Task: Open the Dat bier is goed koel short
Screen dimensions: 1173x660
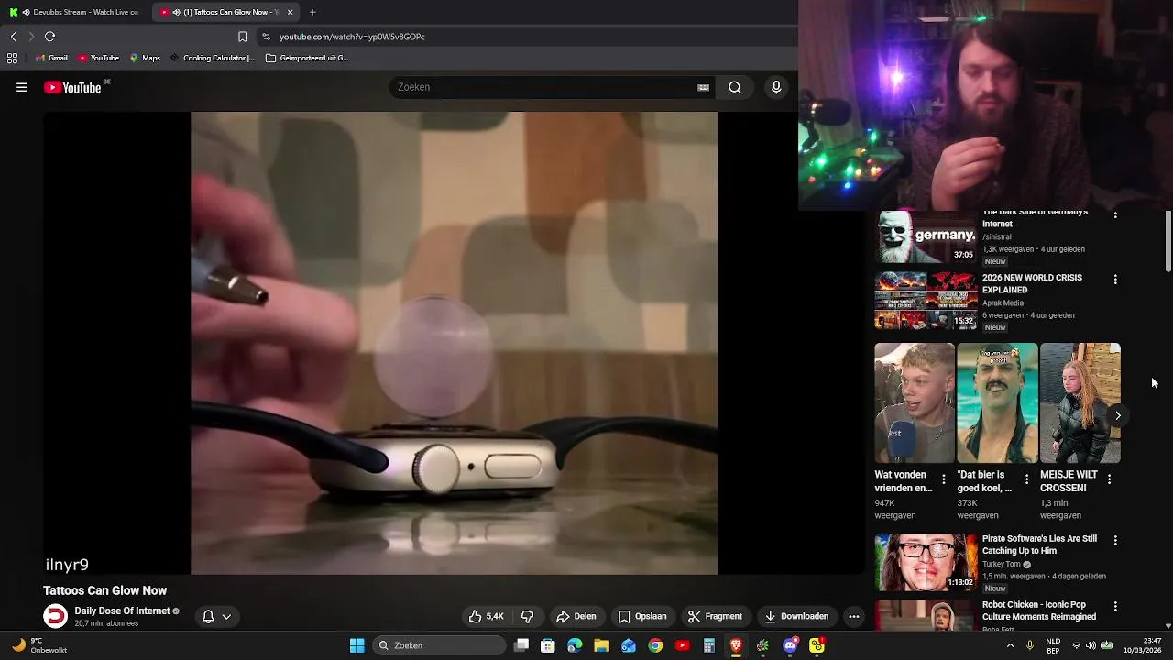Action: pyautogui.click(x=997, y=403)
